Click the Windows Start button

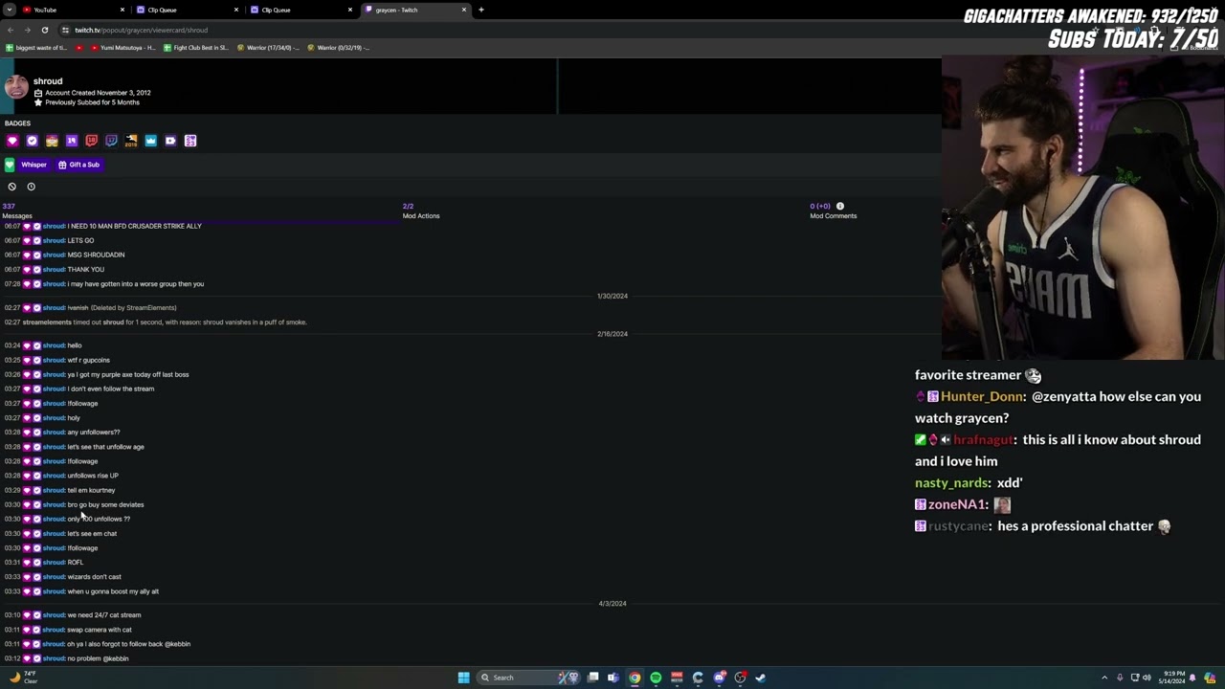[x=464, y=678]
